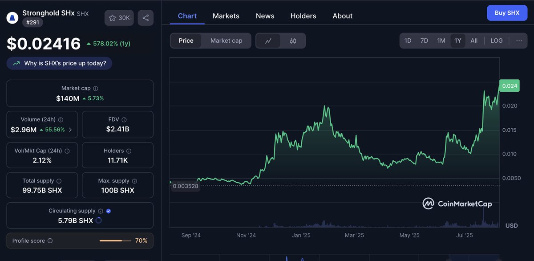Screen dimensions: 534x261
Task: Click the CoinMarketCap watermark on the chart
Action: (457, 203)
